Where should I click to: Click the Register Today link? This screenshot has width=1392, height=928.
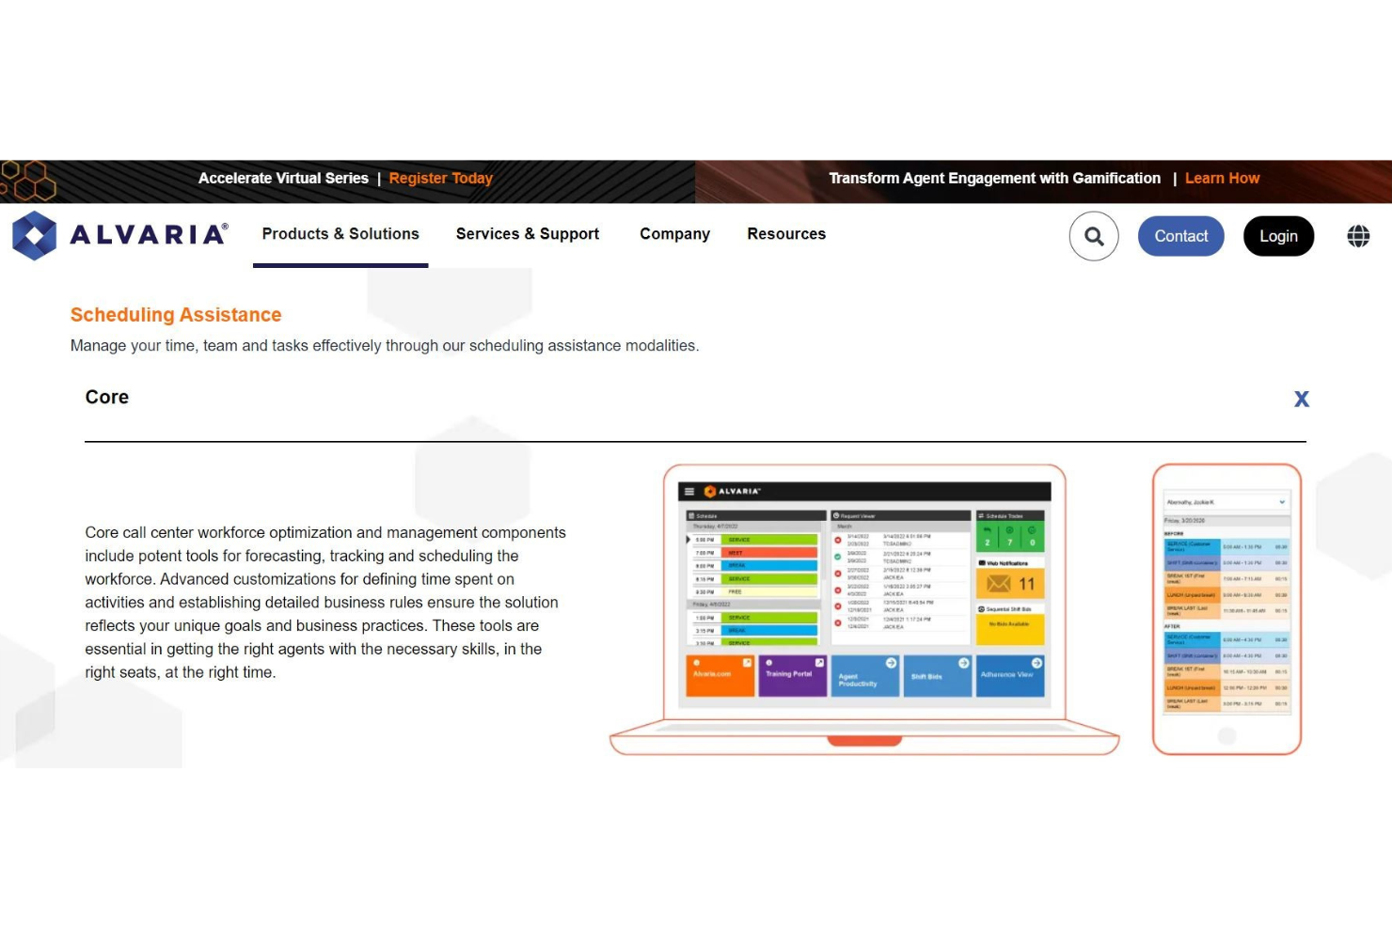(x=440, y=178)
